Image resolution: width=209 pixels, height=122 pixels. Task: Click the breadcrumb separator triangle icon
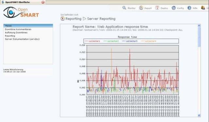pyautogui.click(x=84, y=19)
